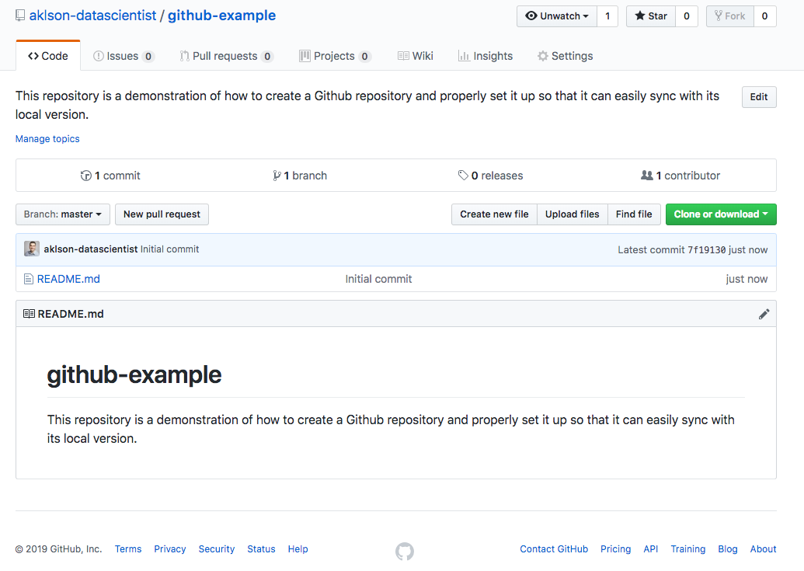Screen dimensions: 804x571
Task: Click the stargazers count 0
Action: [686, 16]
